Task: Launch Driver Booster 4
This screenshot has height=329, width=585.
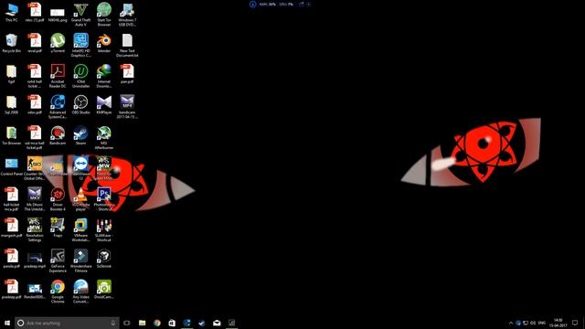Action: [58, 199]
